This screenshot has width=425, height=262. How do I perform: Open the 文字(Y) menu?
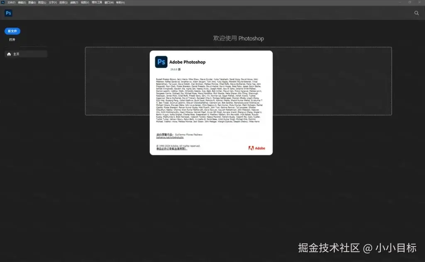pyautogui.click(x=53, y=2)
